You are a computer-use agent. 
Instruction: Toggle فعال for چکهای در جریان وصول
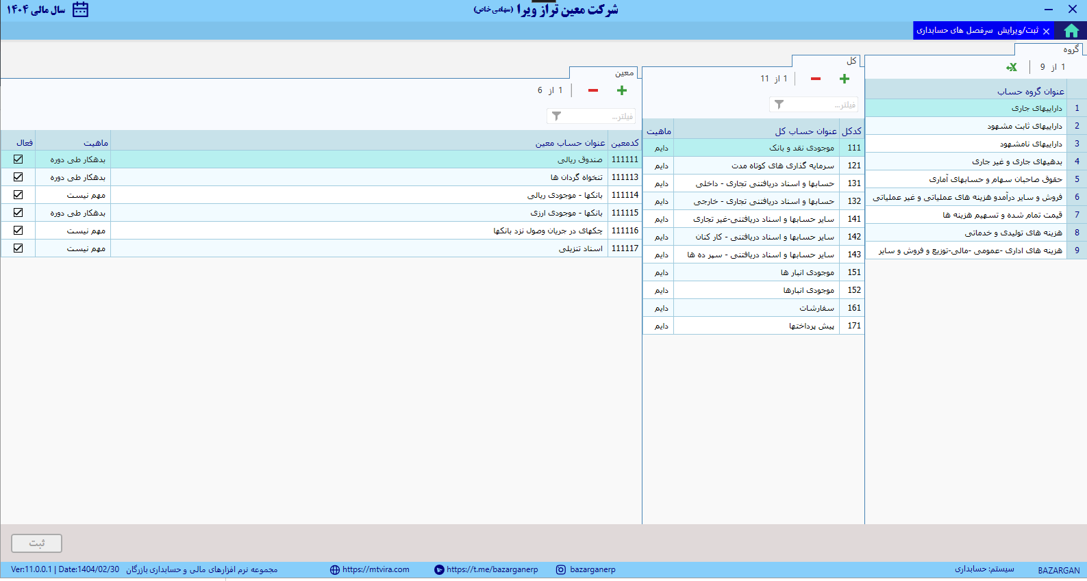18,231
